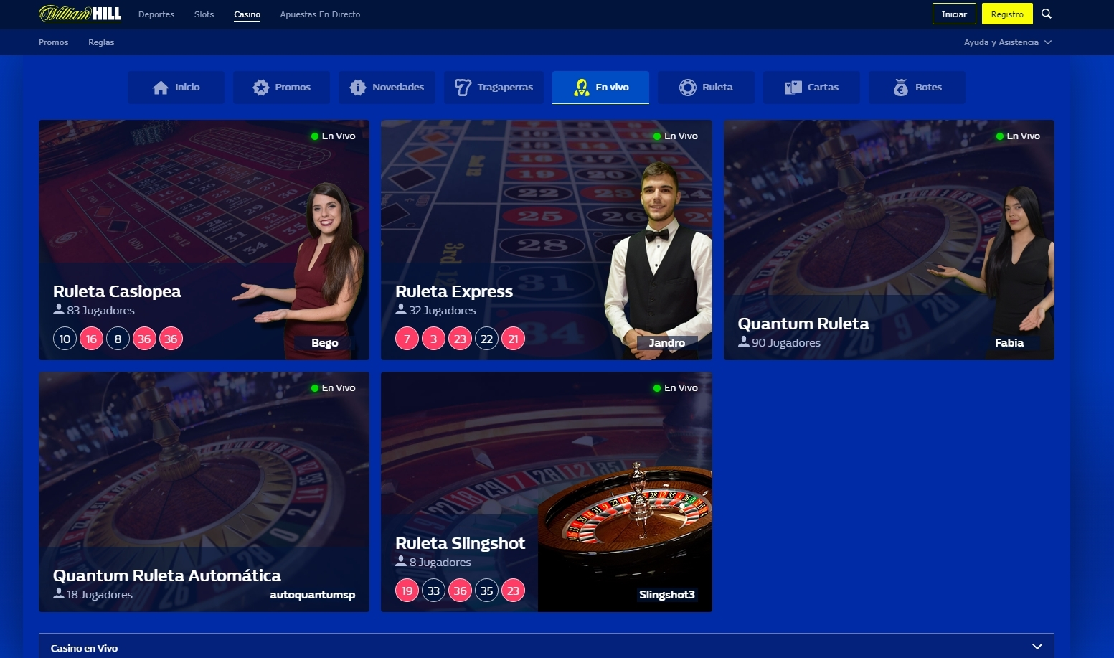Open the Ruleta Casiopea game tile

pos(204,240)
